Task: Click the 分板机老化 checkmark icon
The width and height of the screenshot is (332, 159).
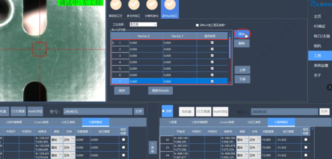Action: tap(152, 4)
